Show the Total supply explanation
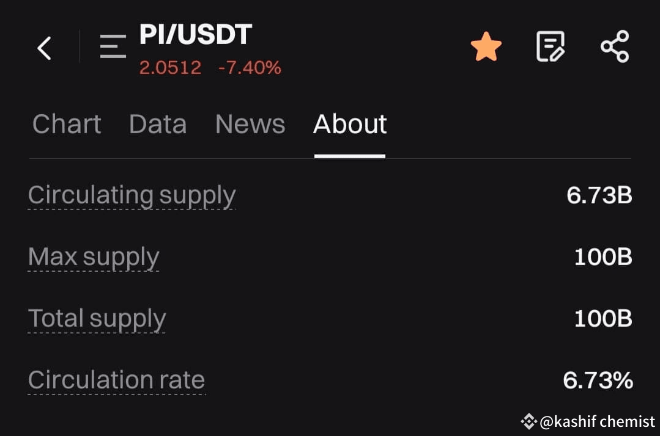Image resolution: width=660 pixels, height=436 pixels. [x=97, y=319]
